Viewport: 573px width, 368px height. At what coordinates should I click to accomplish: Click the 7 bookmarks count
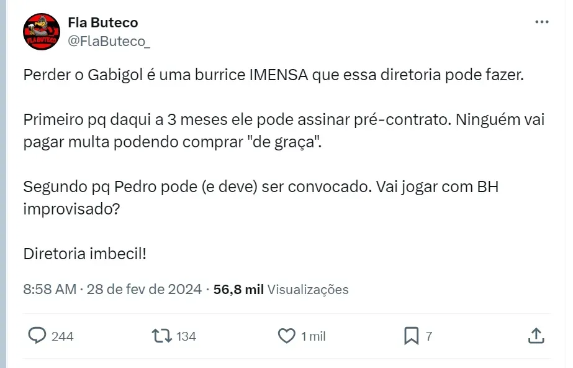point(428,336)
